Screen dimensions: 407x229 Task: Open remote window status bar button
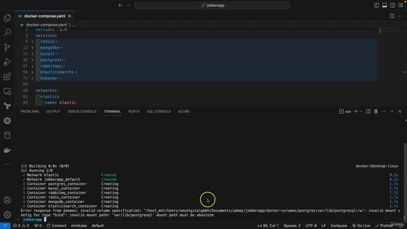coord(5,226)
